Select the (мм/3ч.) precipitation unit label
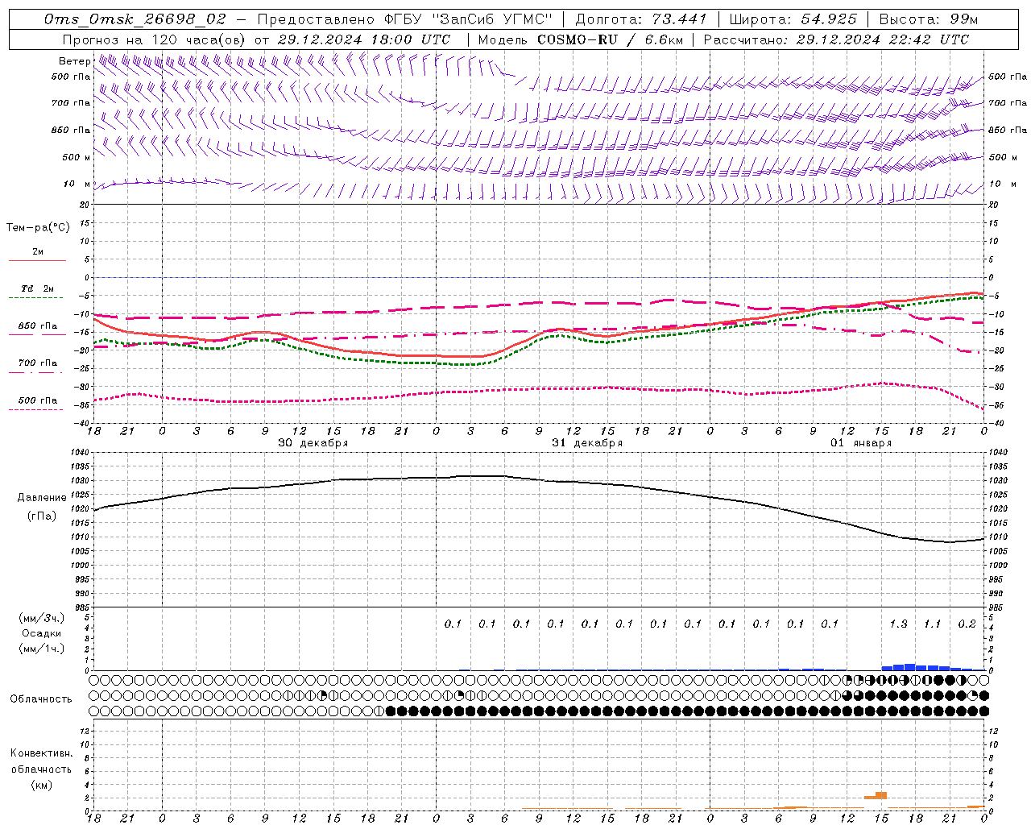 click(x=42, y=618)
